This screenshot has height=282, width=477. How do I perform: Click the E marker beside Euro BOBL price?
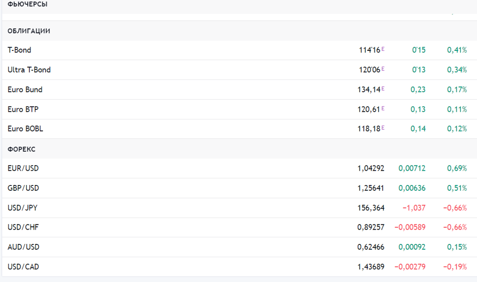(x=383, y=127)
